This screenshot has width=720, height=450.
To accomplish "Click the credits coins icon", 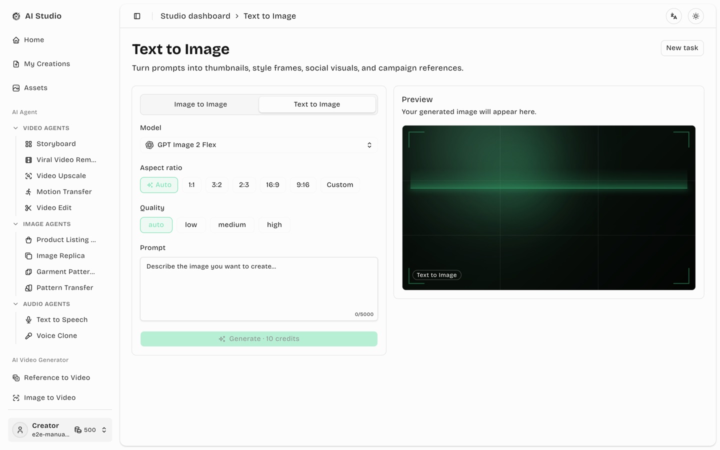I will (78, 430).
